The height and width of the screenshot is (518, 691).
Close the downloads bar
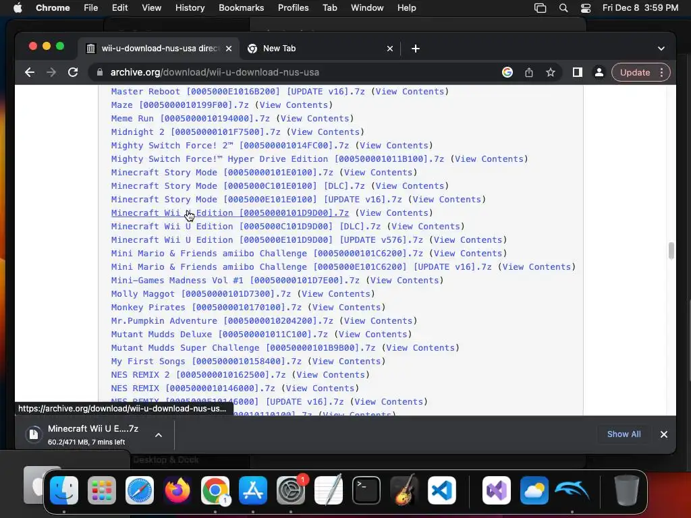pos(664,434)
